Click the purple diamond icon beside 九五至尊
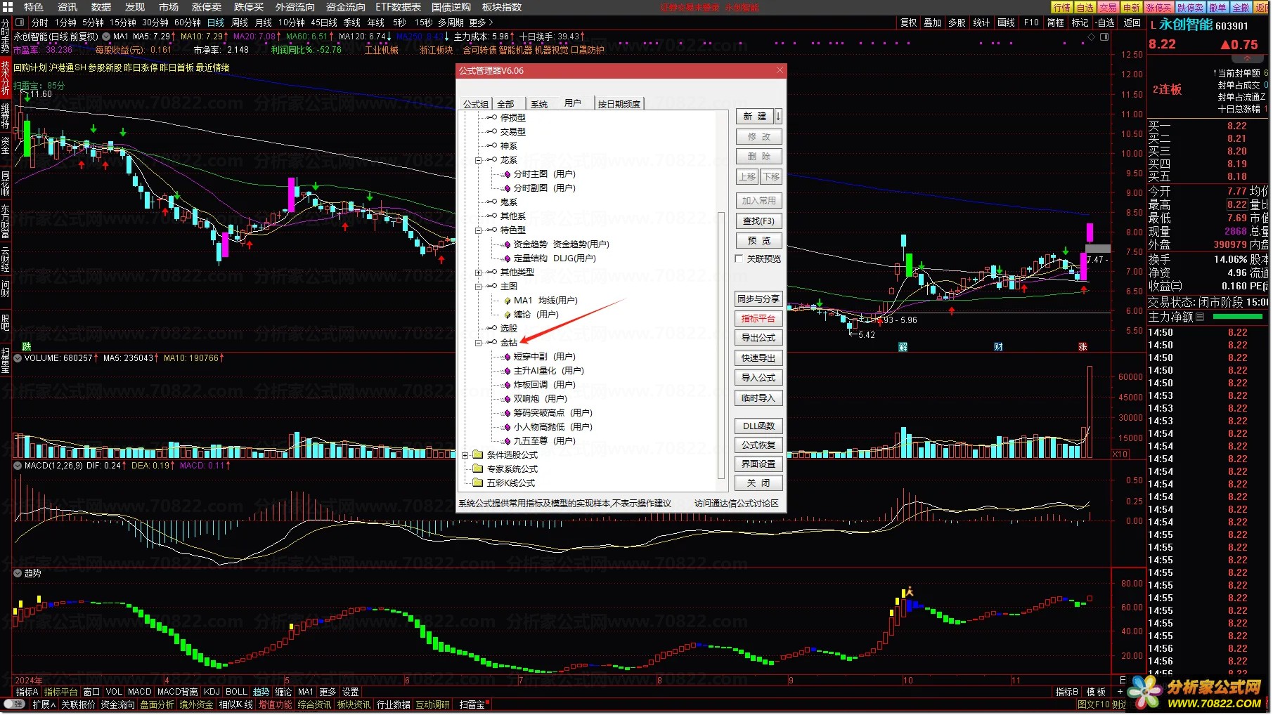Image resolution: width=1273 pixels, height=715 pixels. (508, 441)
